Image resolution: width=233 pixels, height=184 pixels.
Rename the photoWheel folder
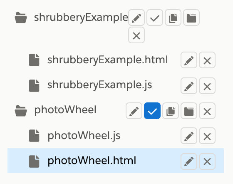(134, 111)
